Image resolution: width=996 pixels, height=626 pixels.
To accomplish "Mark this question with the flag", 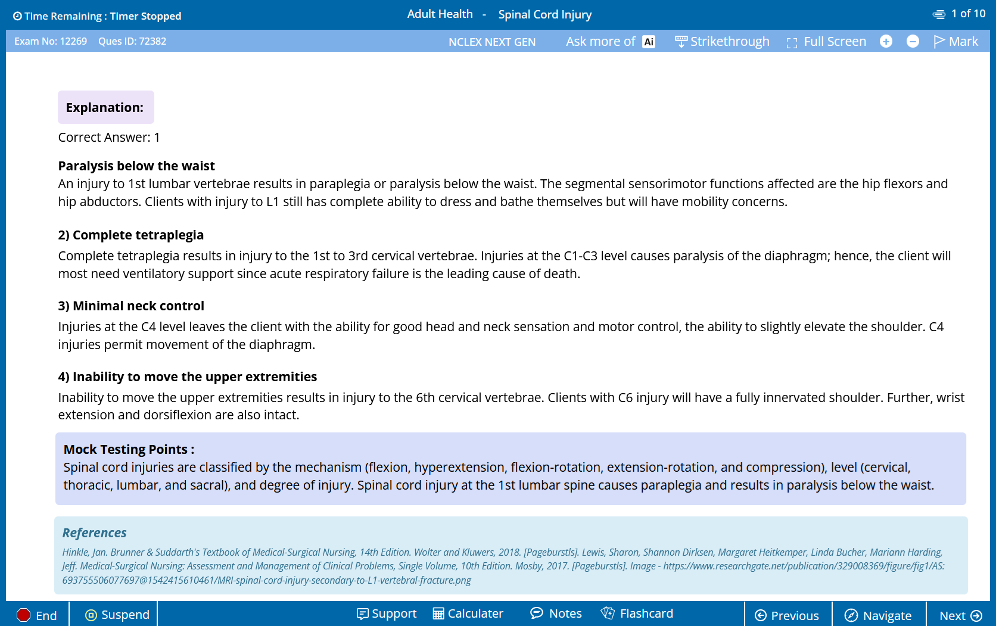I will pyautogui.click(x=955, y=42).
